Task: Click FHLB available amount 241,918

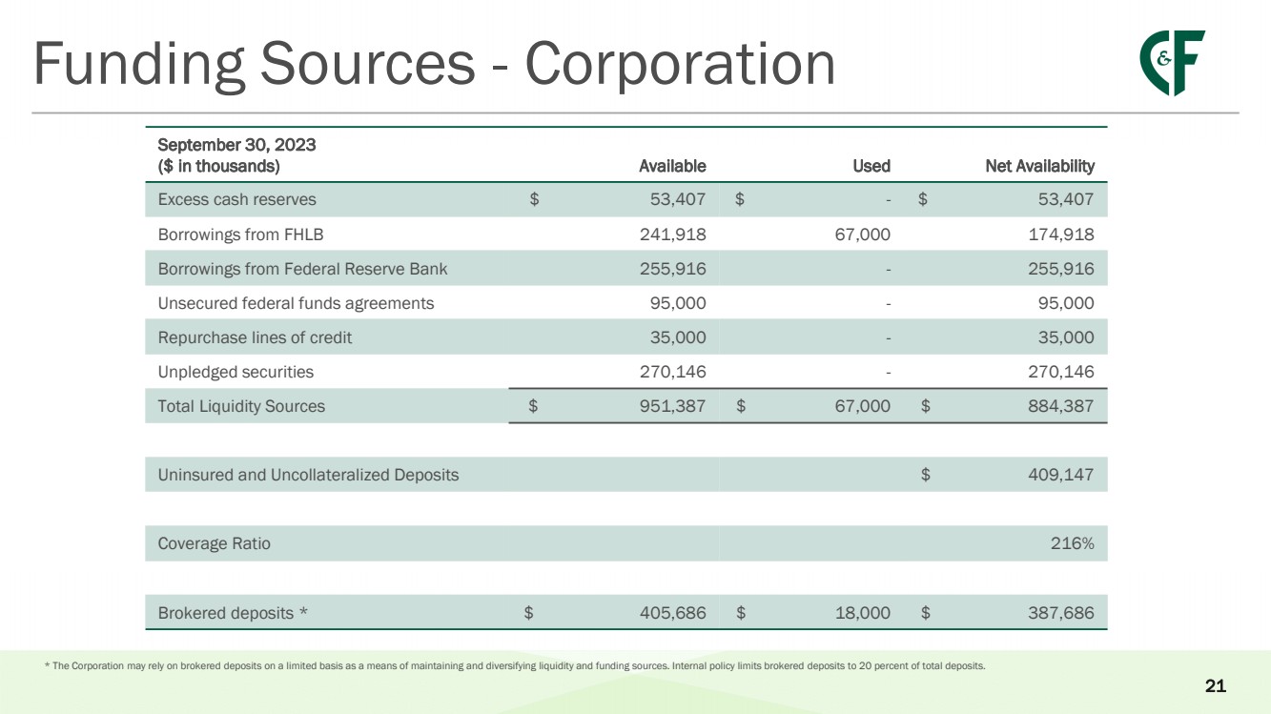Action: click(672, 235)
